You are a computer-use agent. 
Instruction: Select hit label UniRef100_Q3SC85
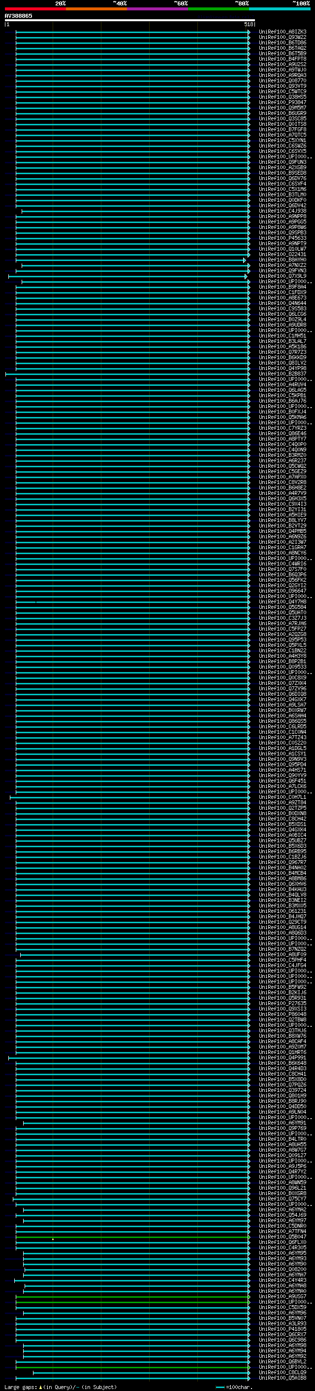tap(283, 119)
